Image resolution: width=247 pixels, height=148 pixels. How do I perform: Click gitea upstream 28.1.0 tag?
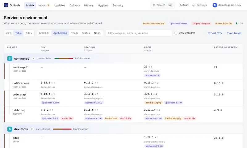[154, 146]
